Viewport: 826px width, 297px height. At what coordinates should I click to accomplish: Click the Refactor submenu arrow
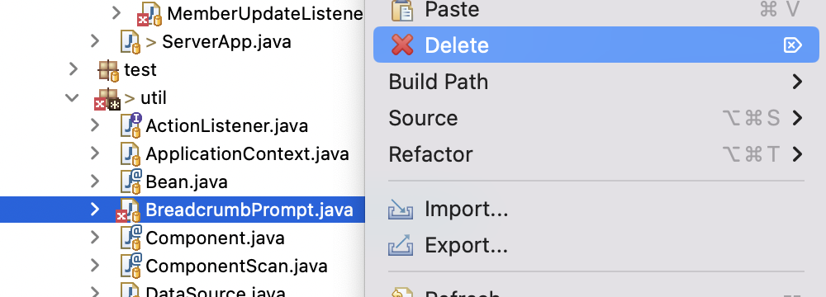(x=797, y=154)
